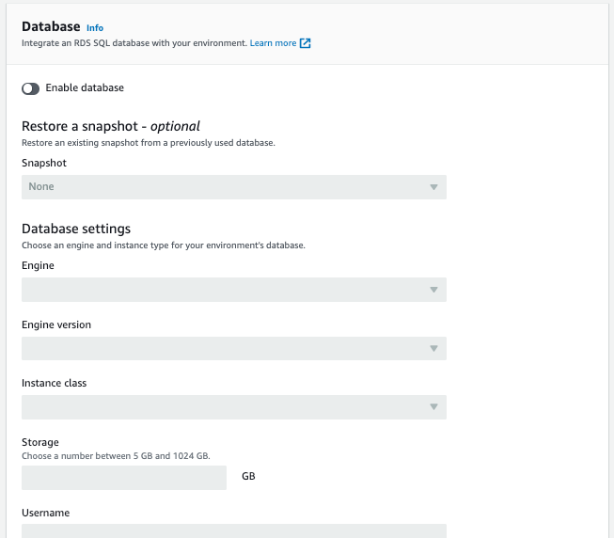This screenshot has width=614, height=538.
Task: Click the 'Enable database' toggle label text
Action: pos(85,88)
